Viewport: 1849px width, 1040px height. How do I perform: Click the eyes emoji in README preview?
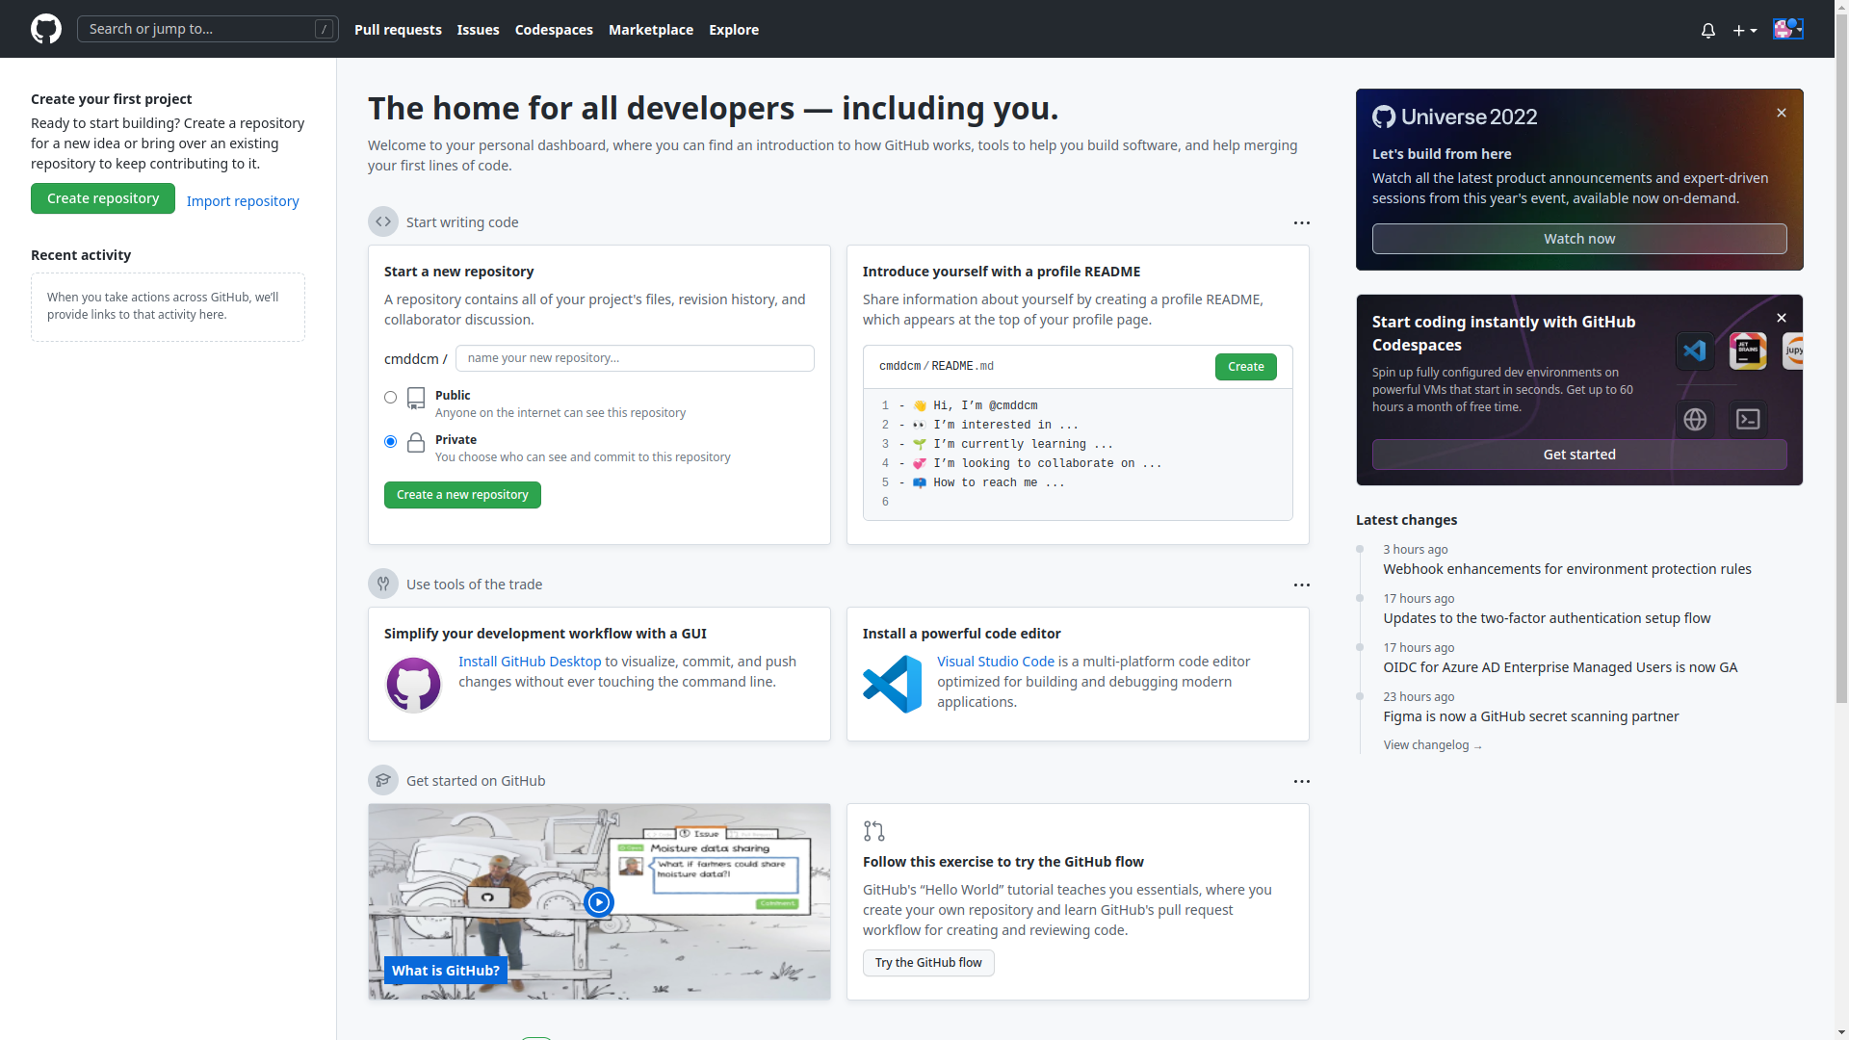coord(920,426)
